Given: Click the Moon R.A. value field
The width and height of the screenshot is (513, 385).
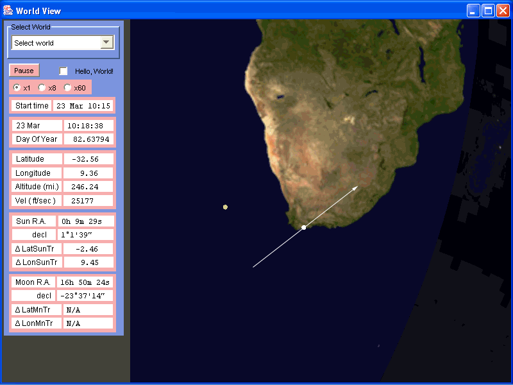Looking at the screenshot, I should pos(86,282).
